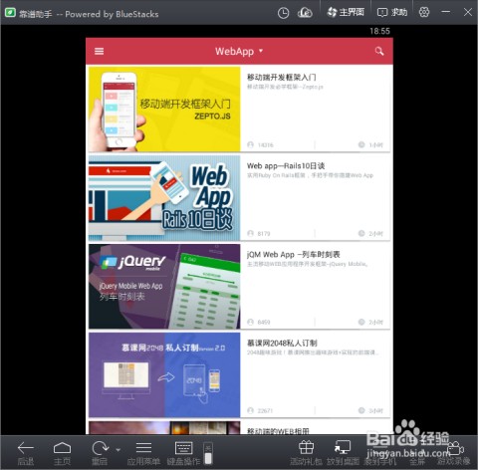Expand the WebApp category dropdown
The image size is (478, 470).
pos(261,51)
